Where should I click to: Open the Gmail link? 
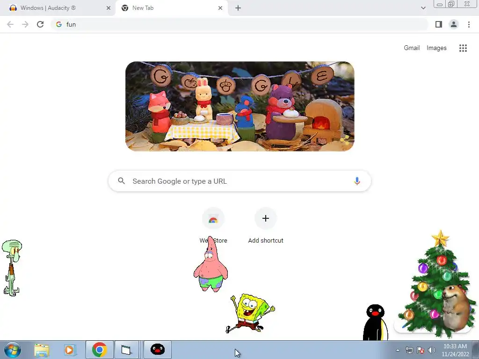(412, 48)
